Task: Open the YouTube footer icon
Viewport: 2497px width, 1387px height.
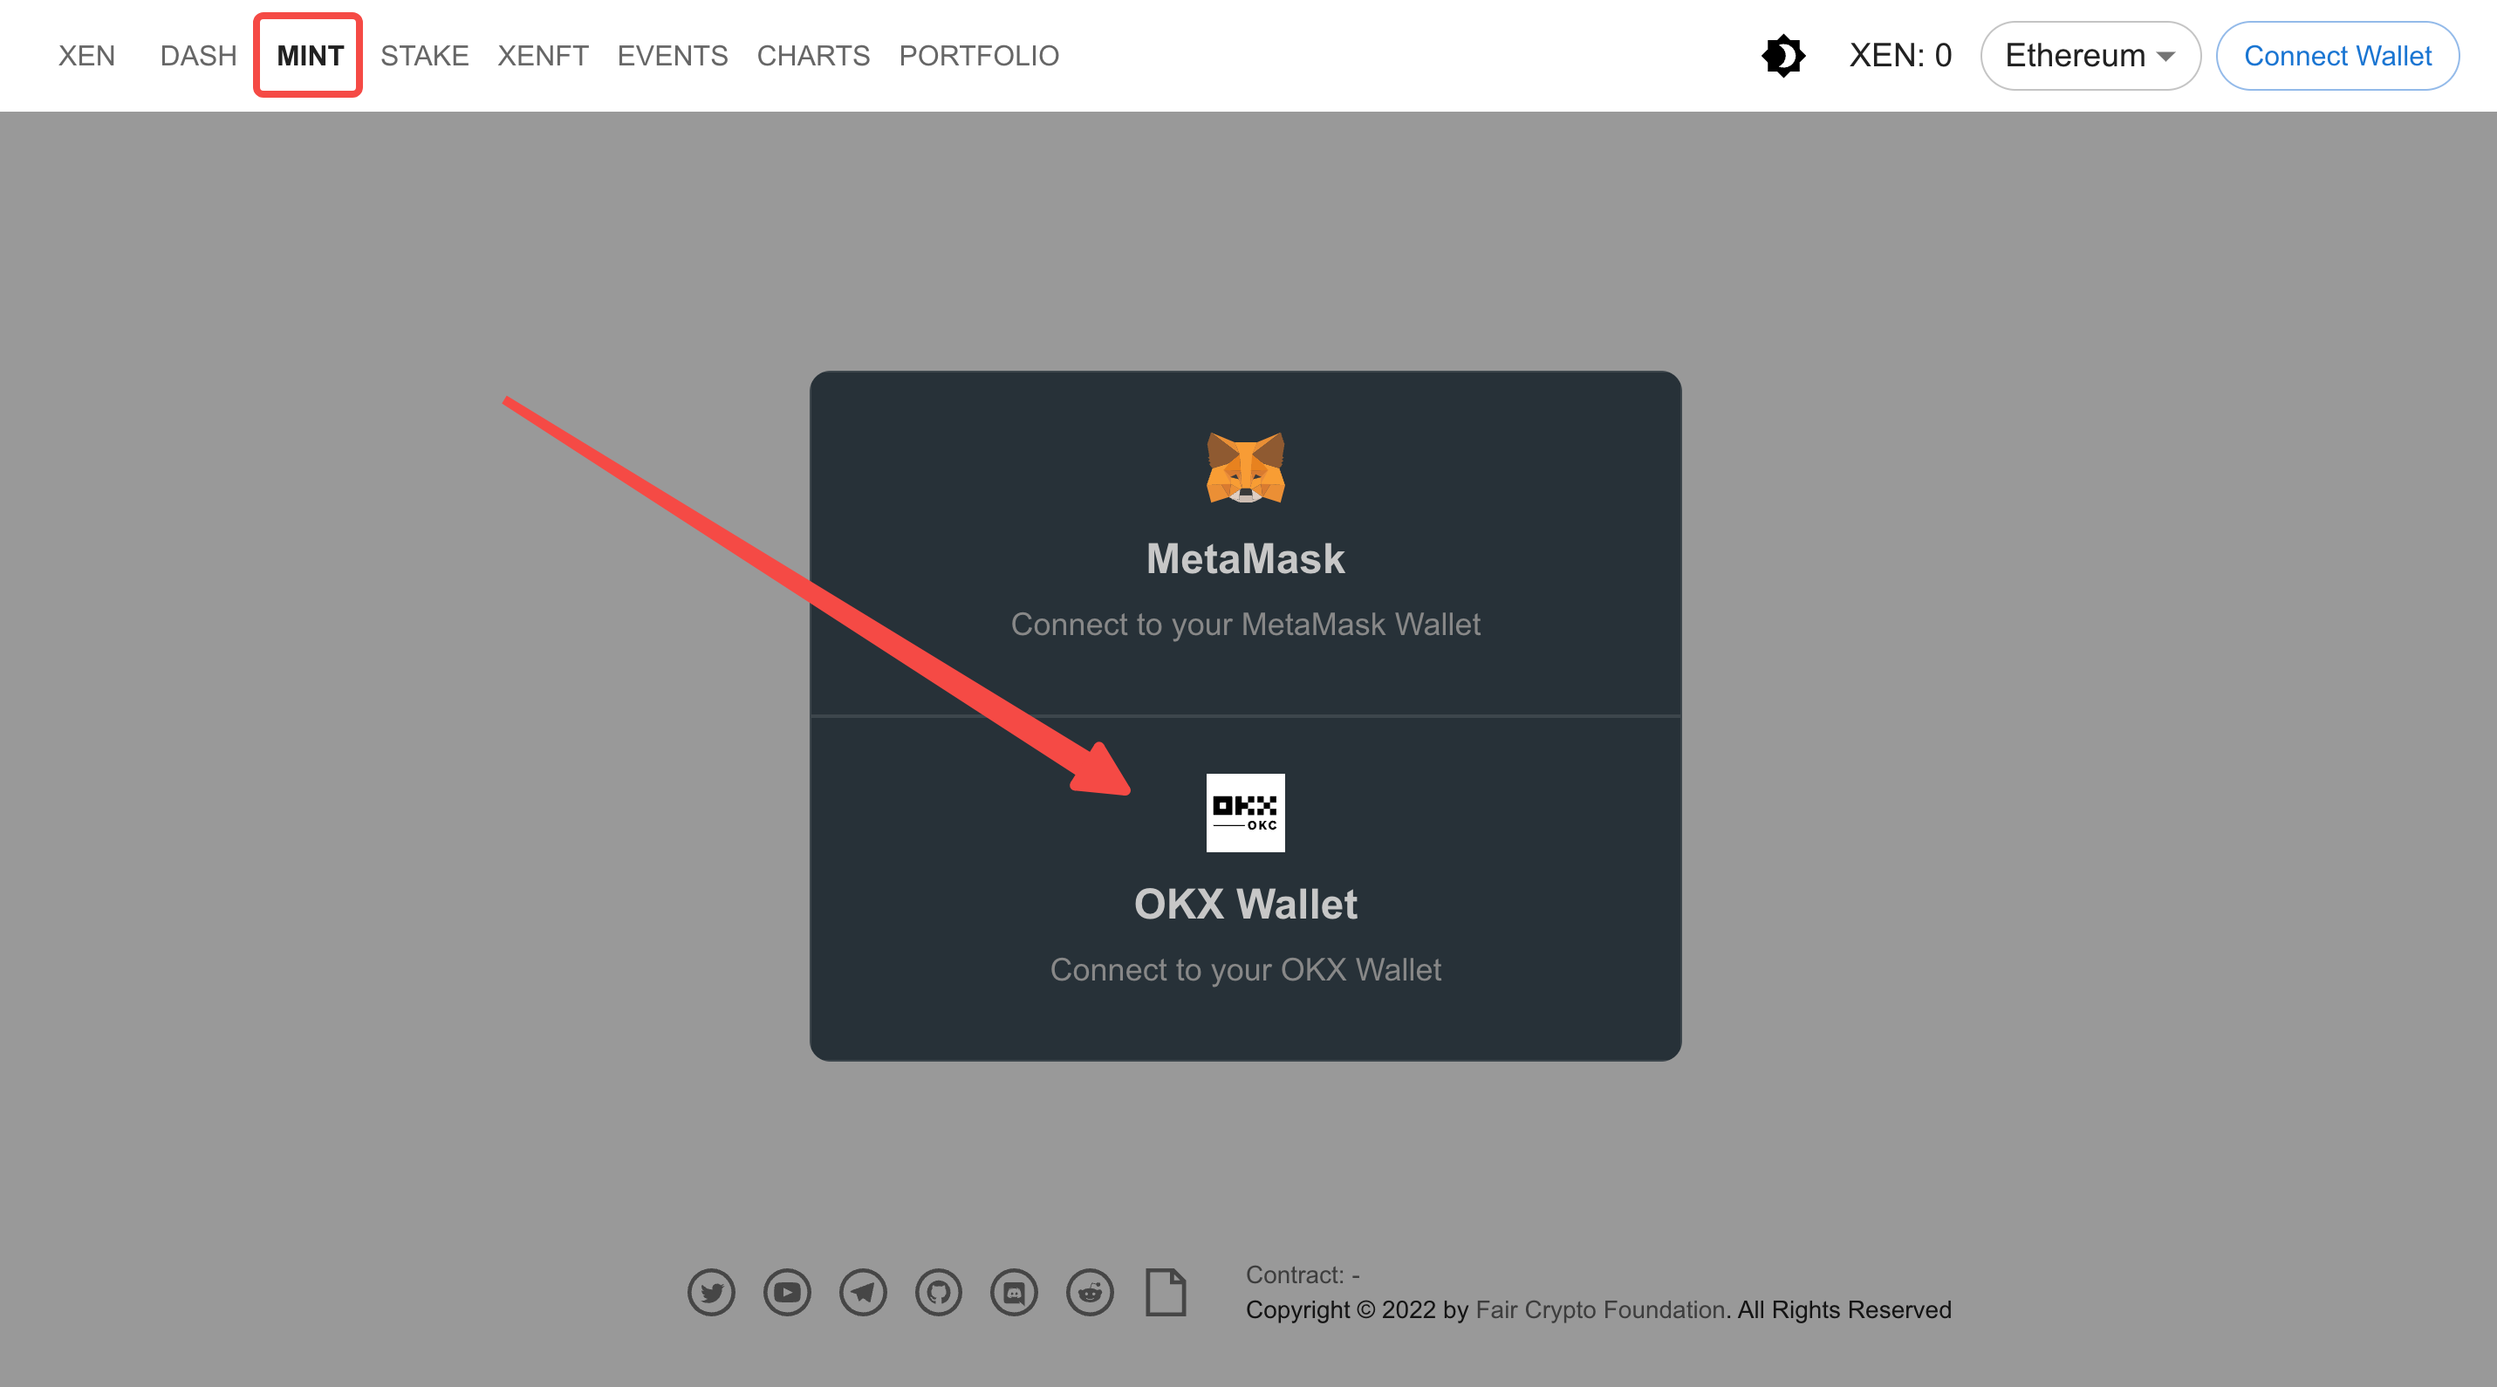Action: click(787, 1292)
